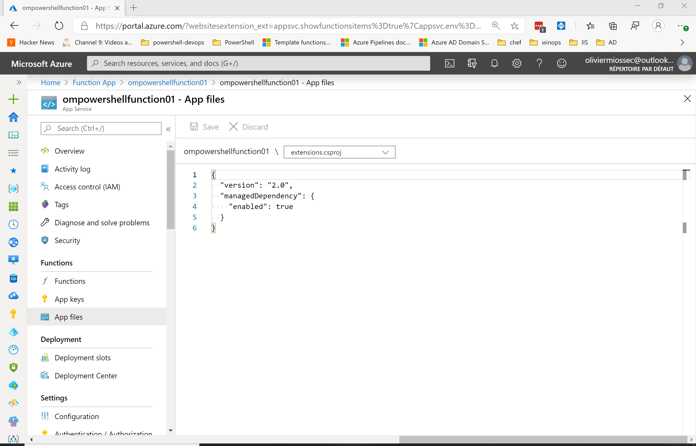Select Access control (IAM)
The height and width of the screenshot is (446, 696).
coord(87,187)
